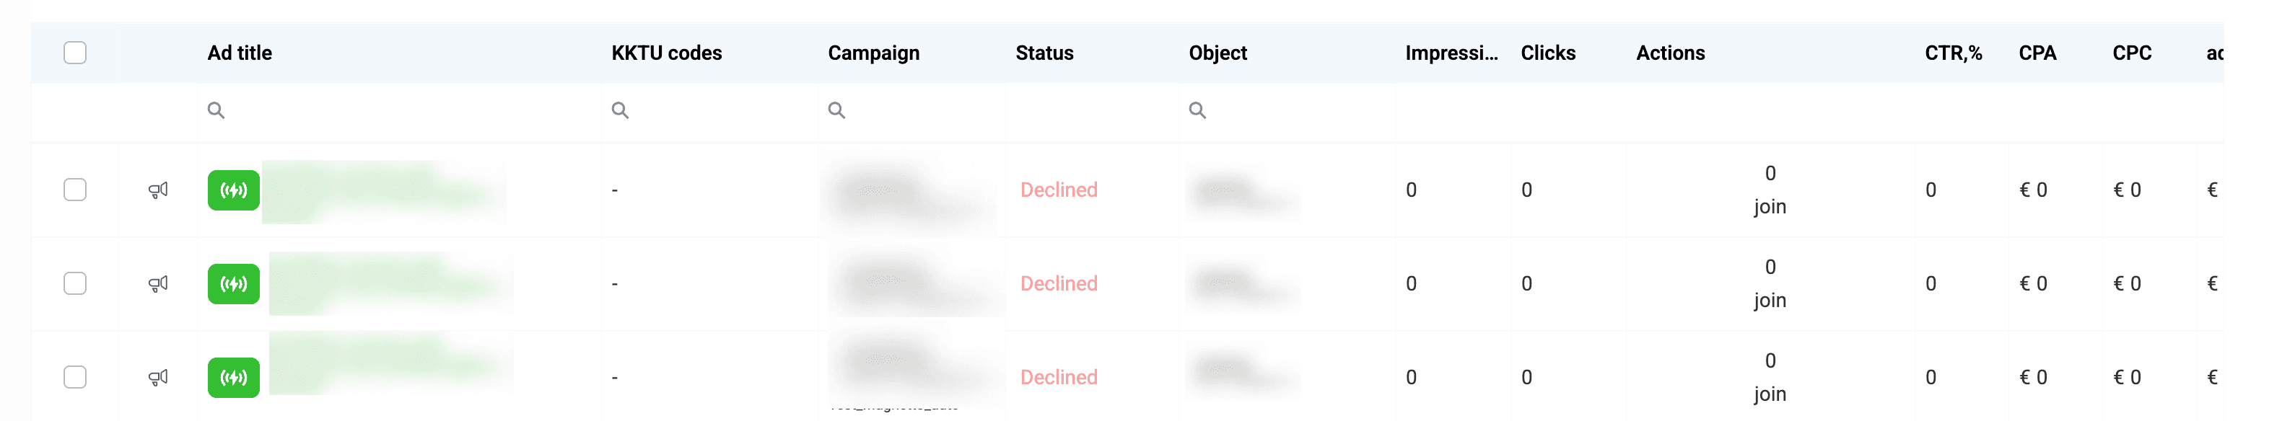Toggle the select-all checkbox in header
The width and height of the screenshot is (2269, 421).
pos(75,53)
